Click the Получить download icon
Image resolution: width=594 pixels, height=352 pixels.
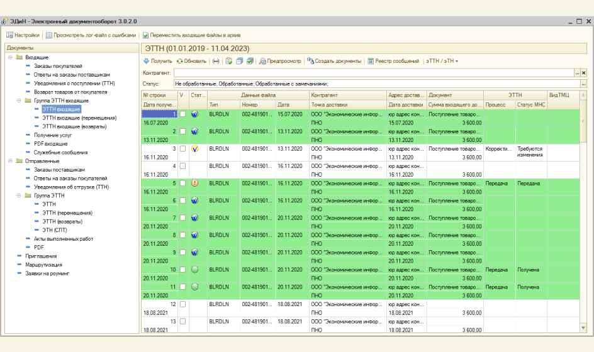[x=147, y=61]
